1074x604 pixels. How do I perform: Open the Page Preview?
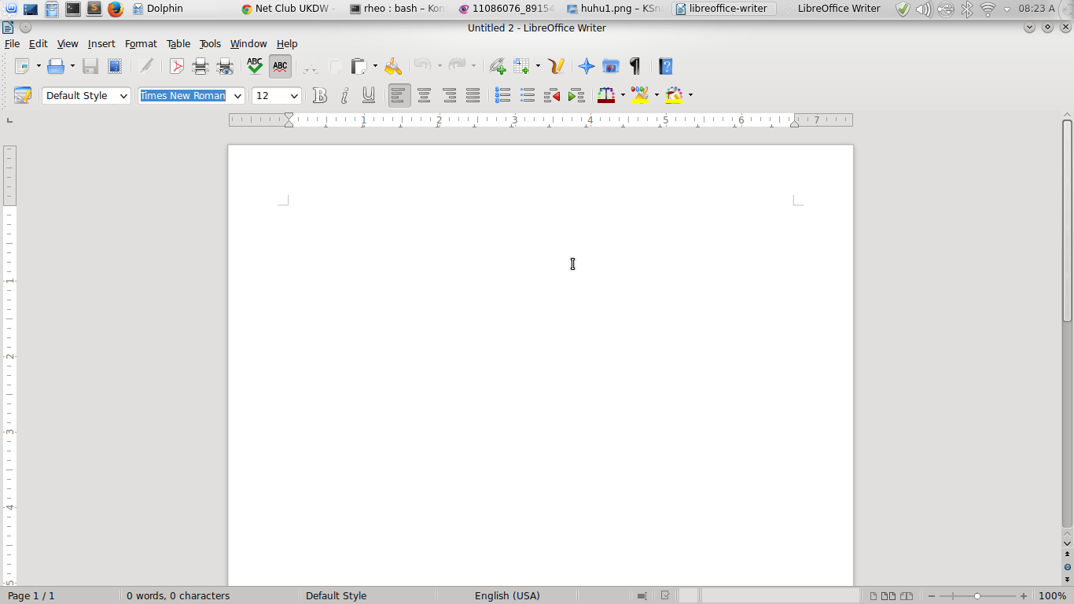point(225,66)
